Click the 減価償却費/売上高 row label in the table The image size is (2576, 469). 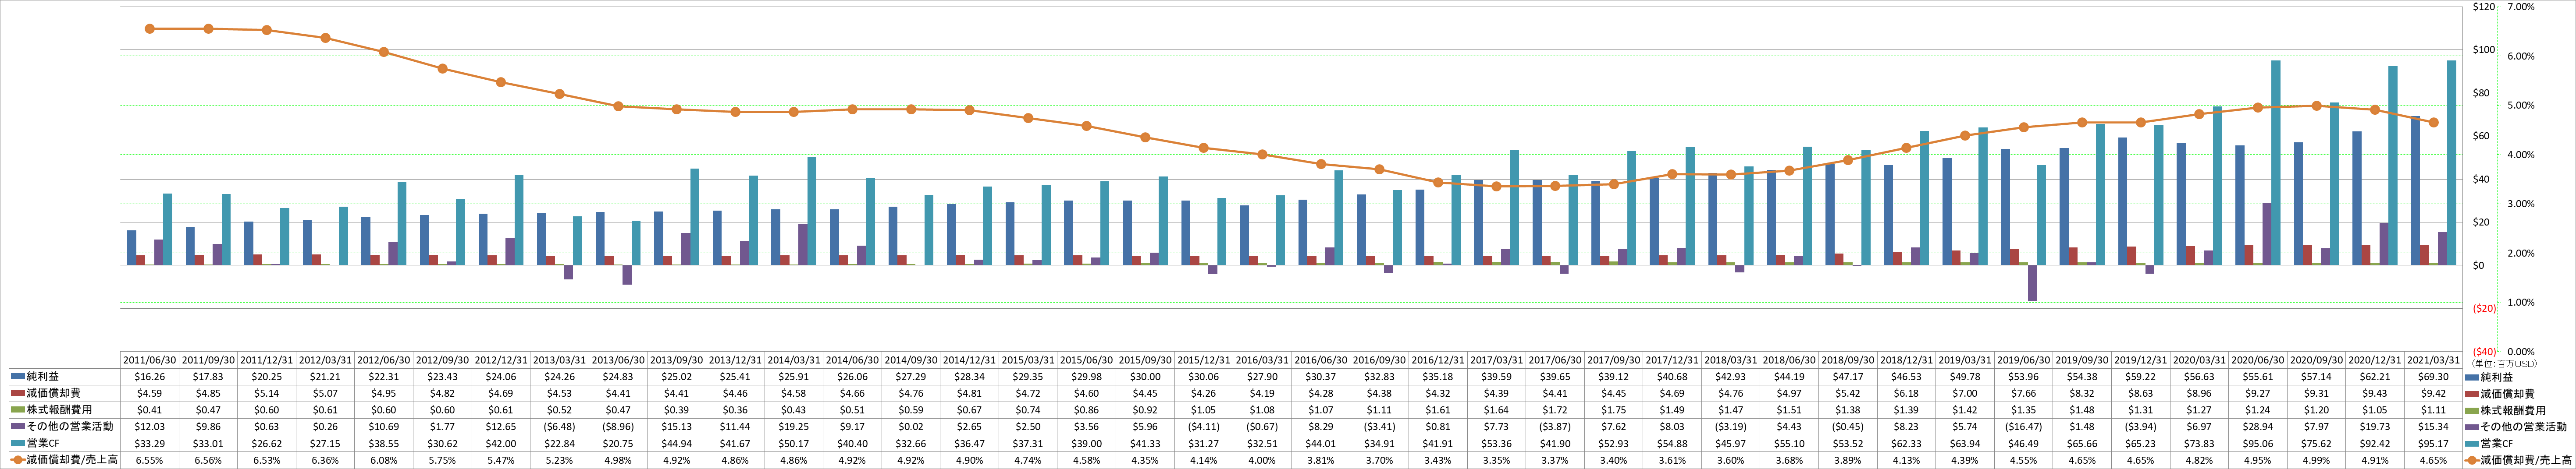click(71, 460)
